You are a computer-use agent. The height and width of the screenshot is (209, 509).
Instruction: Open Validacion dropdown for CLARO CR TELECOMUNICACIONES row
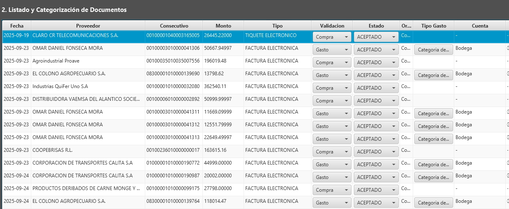pos(332,37)
